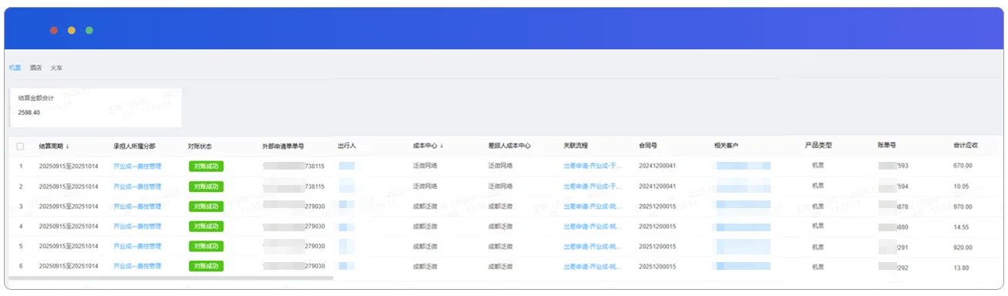The width and height of the screenshot is (1008, 296).
Task: Click the red window dot in title bar
Action: click(x=54, y=30)
